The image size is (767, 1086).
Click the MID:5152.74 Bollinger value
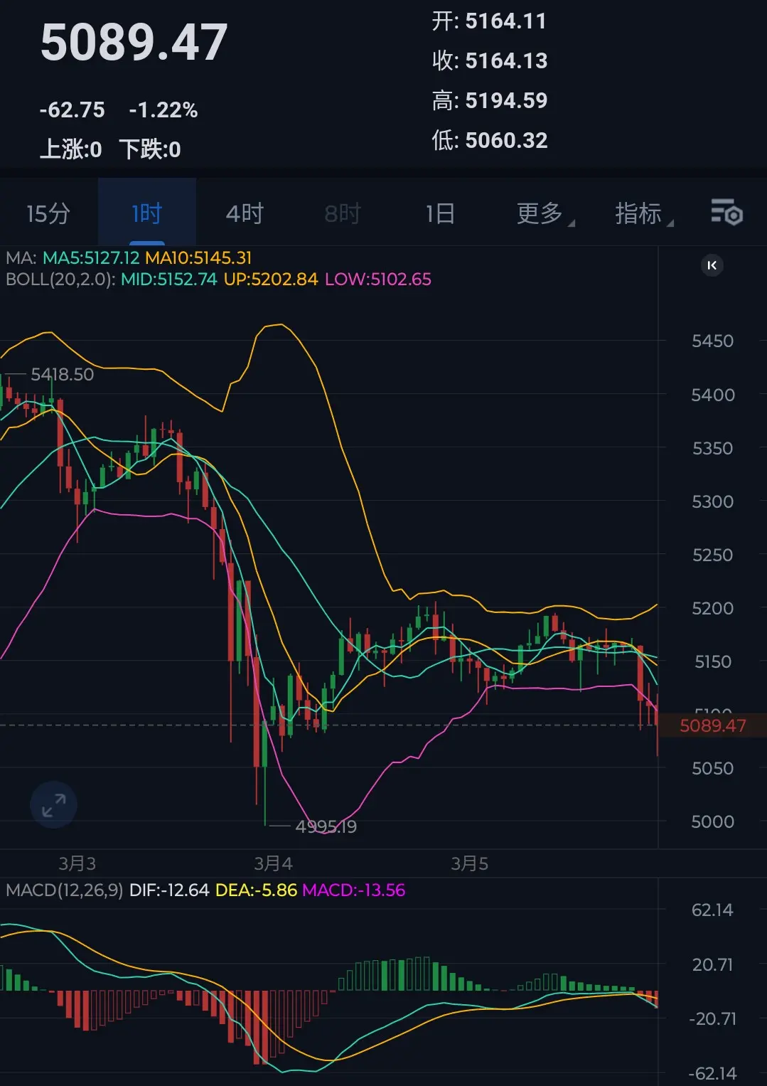point(169,279)
